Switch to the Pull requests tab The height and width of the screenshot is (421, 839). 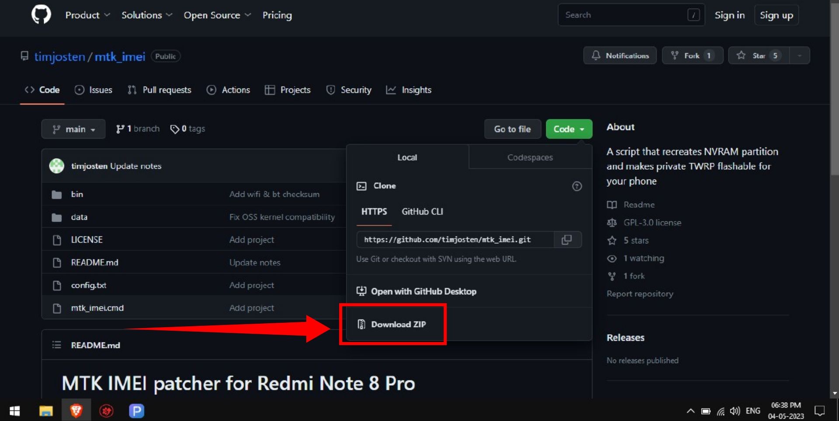(159, 90)
